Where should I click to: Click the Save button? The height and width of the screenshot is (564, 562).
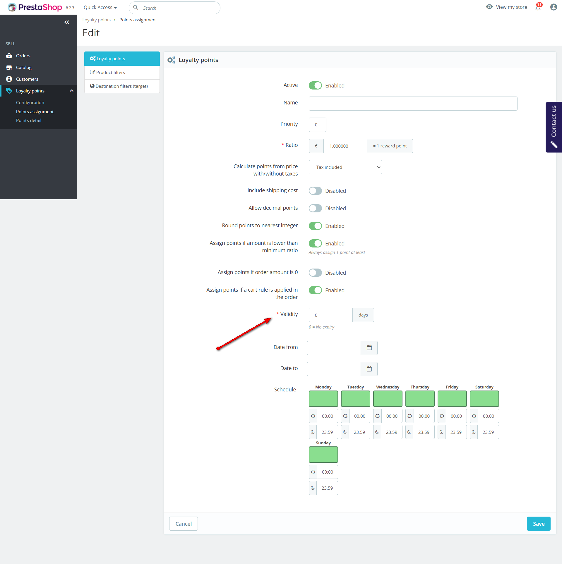coord(538,524)
